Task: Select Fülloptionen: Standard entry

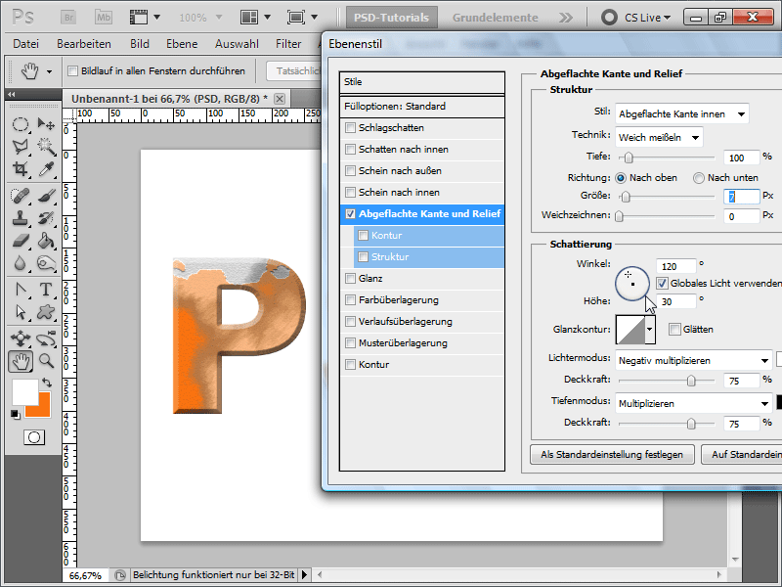Action: coord(422,107)
